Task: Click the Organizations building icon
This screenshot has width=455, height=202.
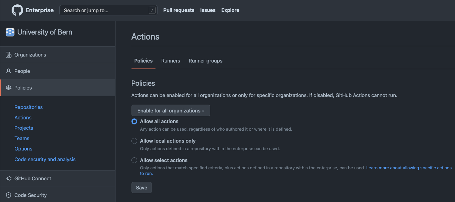Action: 8,55
